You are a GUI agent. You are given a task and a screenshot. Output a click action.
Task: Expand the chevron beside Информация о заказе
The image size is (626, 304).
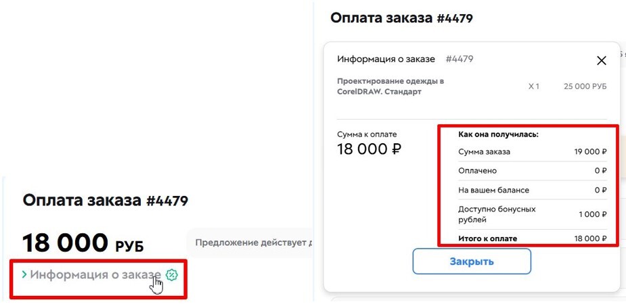(24, 274)
